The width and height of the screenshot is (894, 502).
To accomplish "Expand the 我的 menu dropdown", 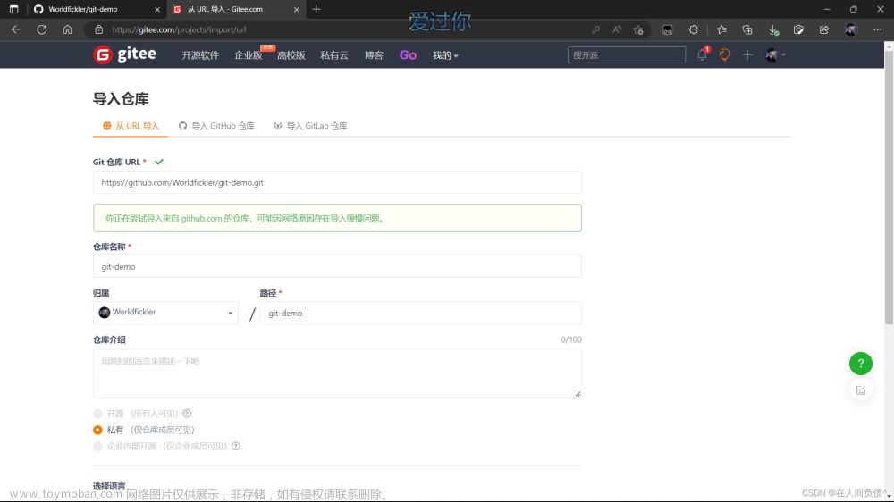I will coord(445,55).
